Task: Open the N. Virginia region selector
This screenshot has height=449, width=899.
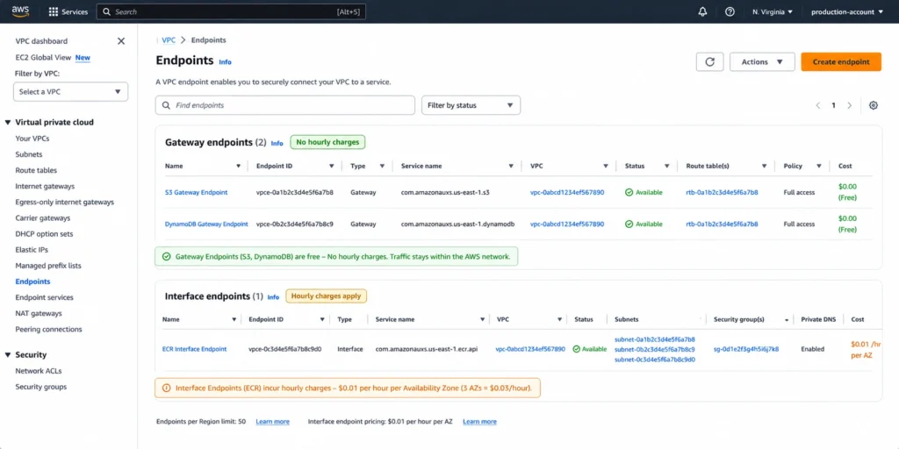Action: 773,12
